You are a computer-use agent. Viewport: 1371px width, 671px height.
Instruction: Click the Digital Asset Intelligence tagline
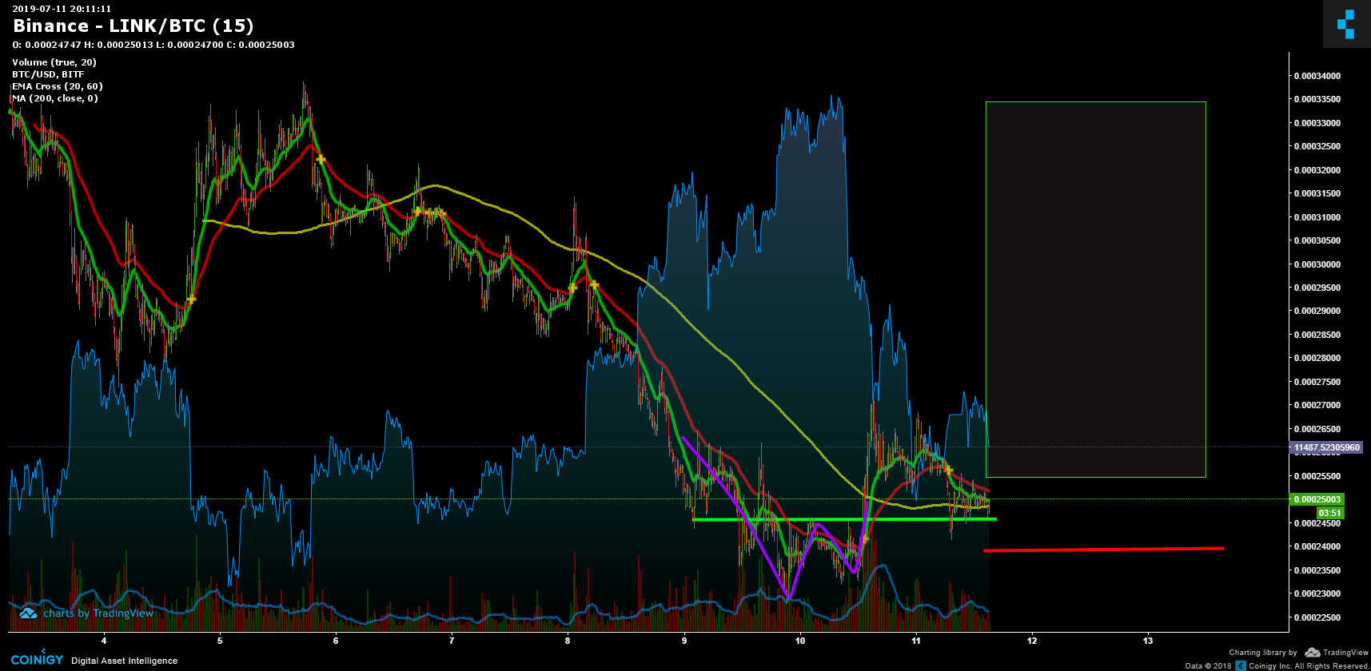click(x=125, y=661)
